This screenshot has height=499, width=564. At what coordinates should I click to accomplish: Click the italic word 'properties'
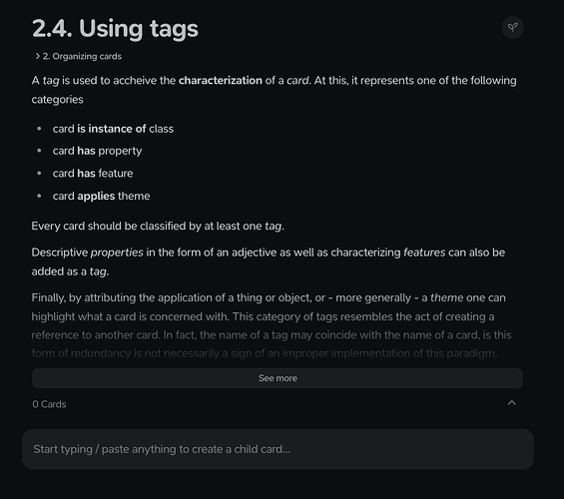point(117,252)
